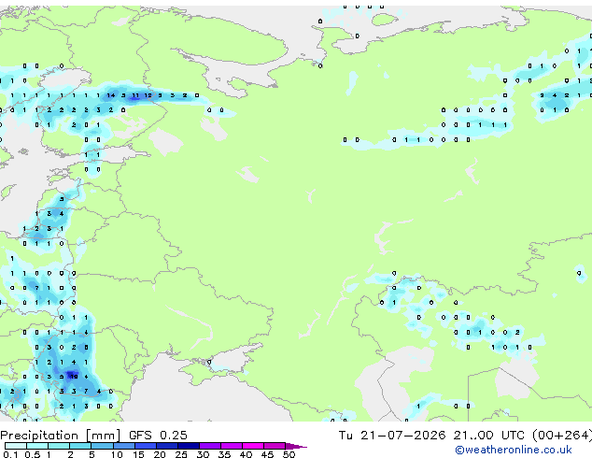Select the 5–10 mm legend color box

[x=102, y=446]
